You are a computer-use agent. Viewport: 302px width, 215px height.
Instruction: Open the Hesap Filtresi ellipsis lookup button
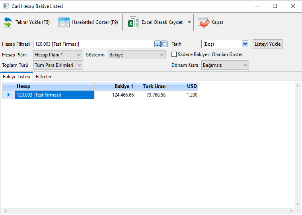(157, 44)
